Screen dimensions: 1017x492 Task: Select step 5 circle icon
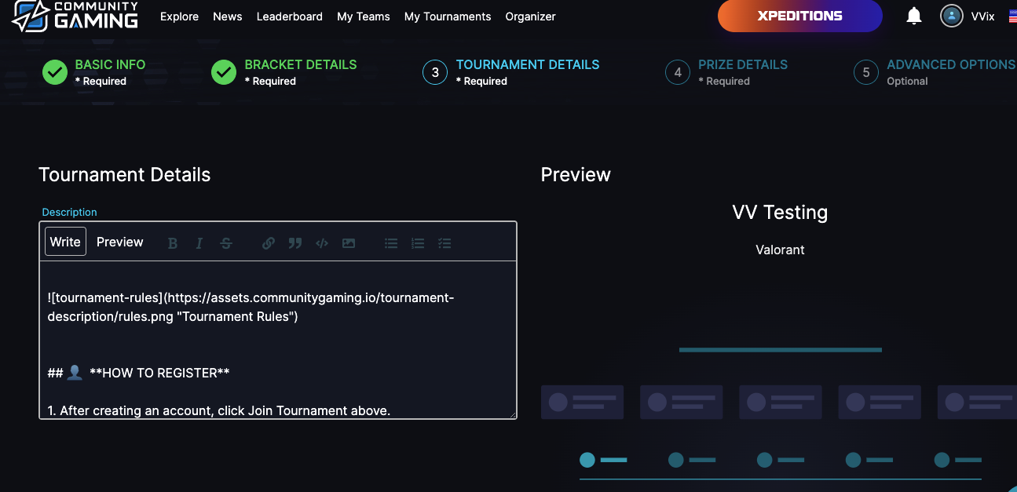pos(866,72)
